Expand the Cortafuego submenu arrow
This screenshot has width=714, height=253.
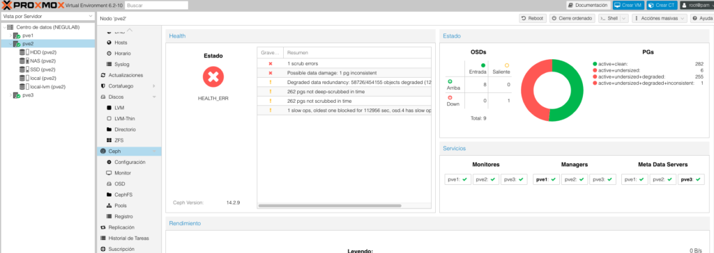click(x=154, y=86)
